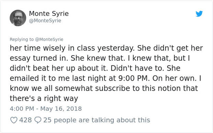Like the tweet with the heart icon
Screen dimensions: 213x133
14,120
